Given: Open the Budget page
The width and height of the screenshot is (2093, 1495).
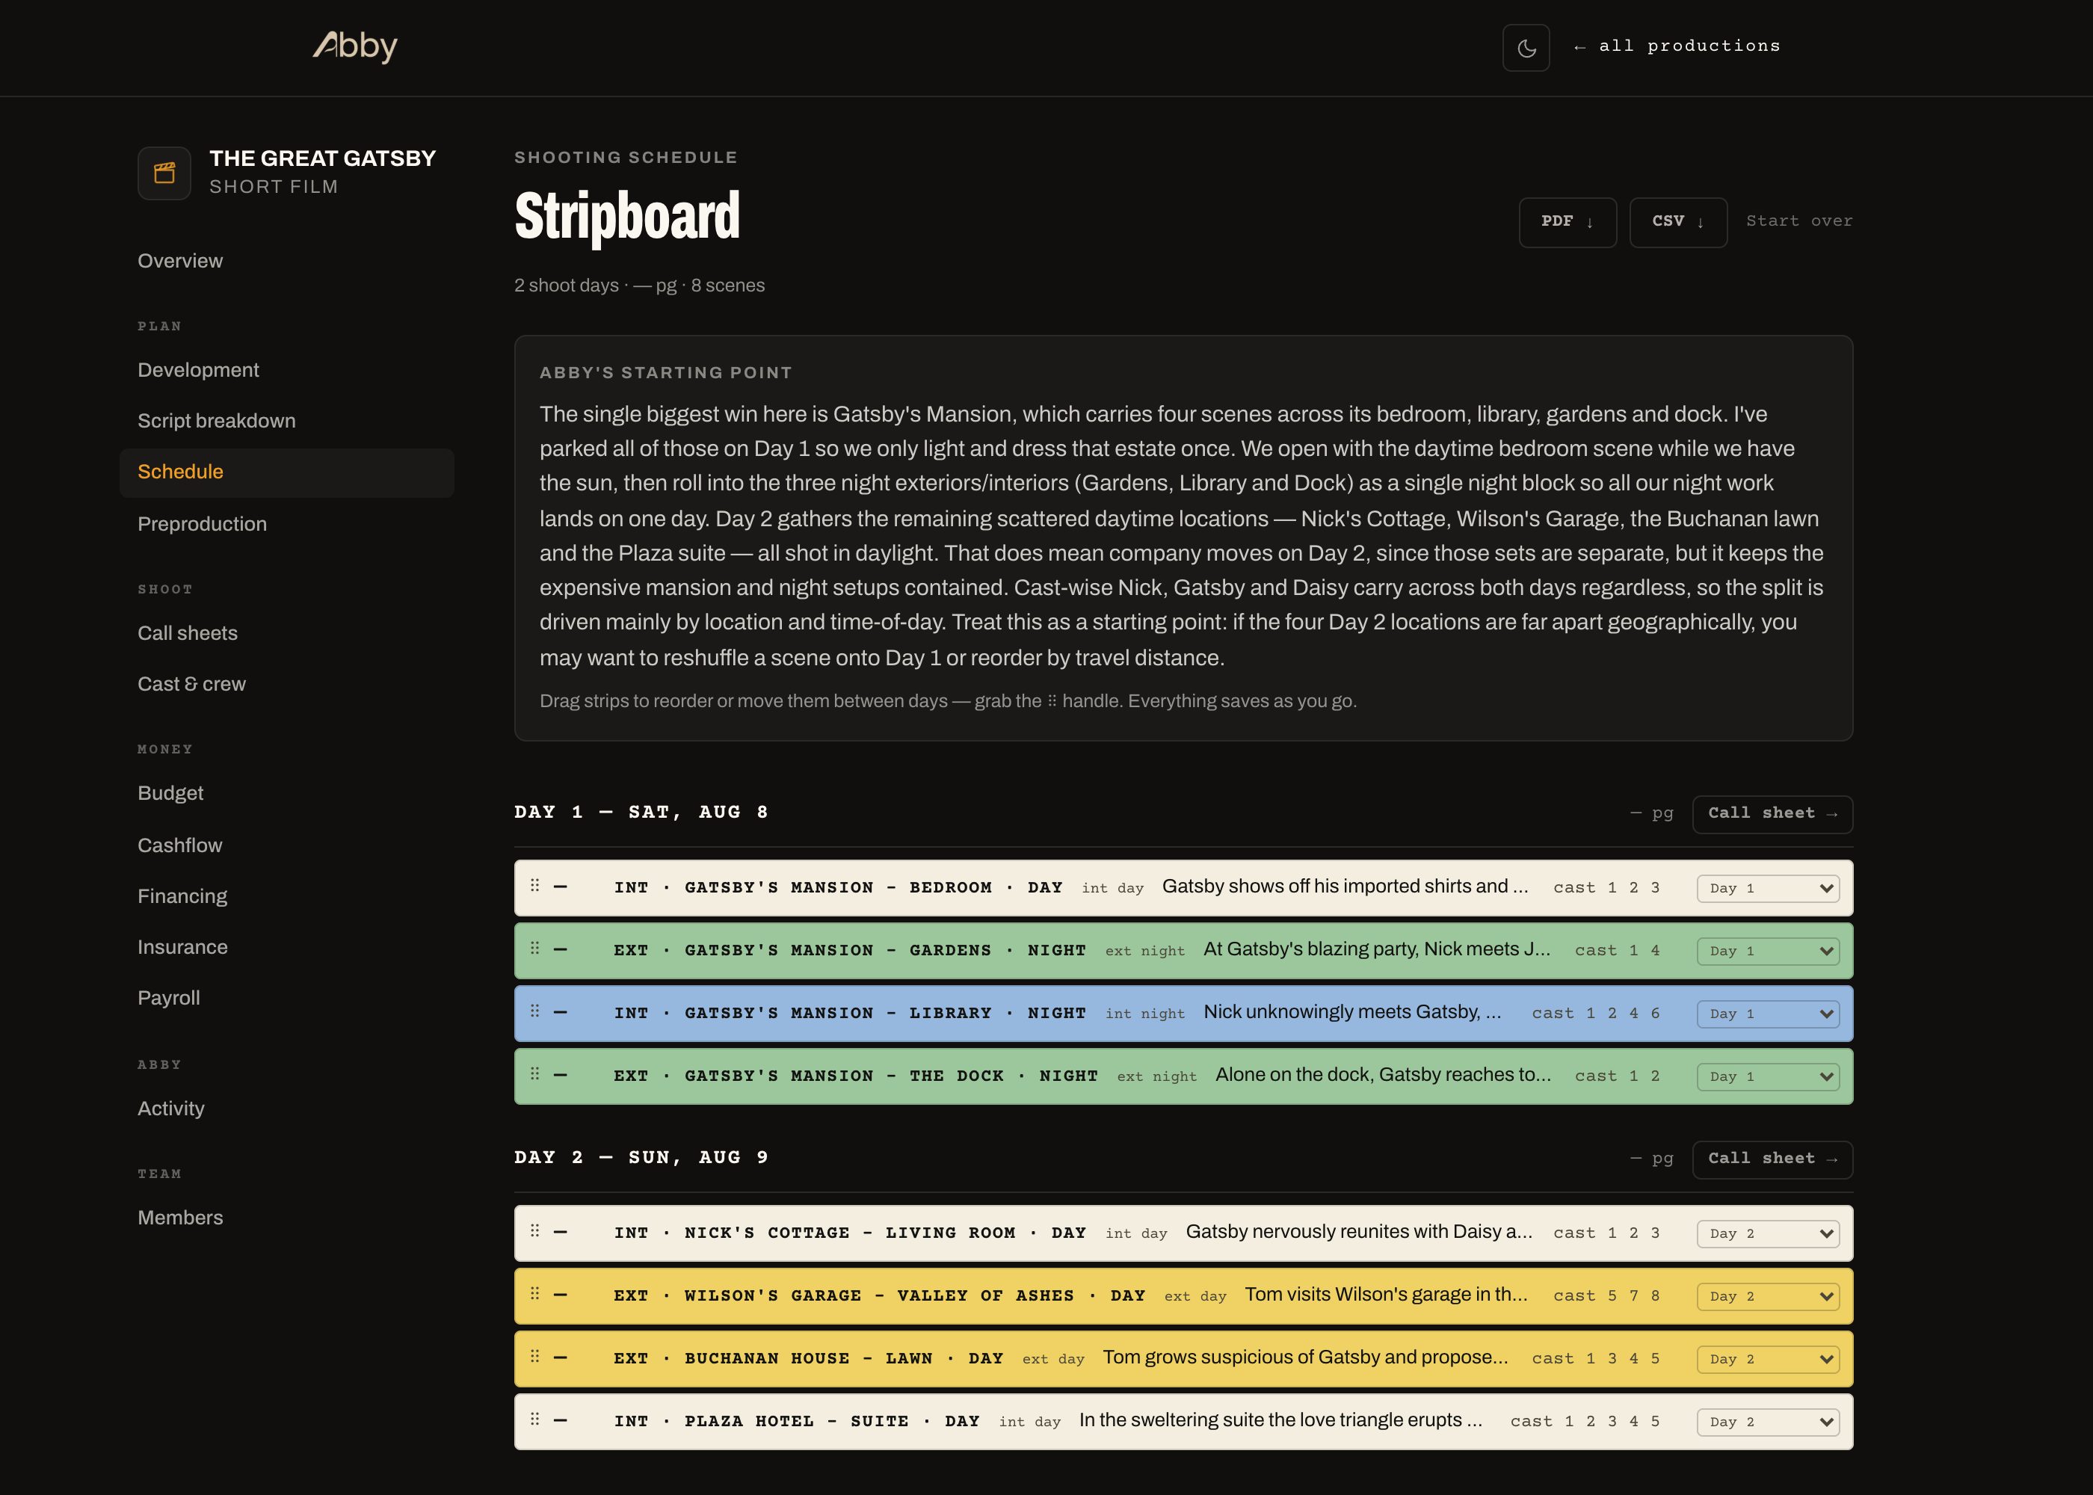Looking at the screenshot, I should point(171,794).
